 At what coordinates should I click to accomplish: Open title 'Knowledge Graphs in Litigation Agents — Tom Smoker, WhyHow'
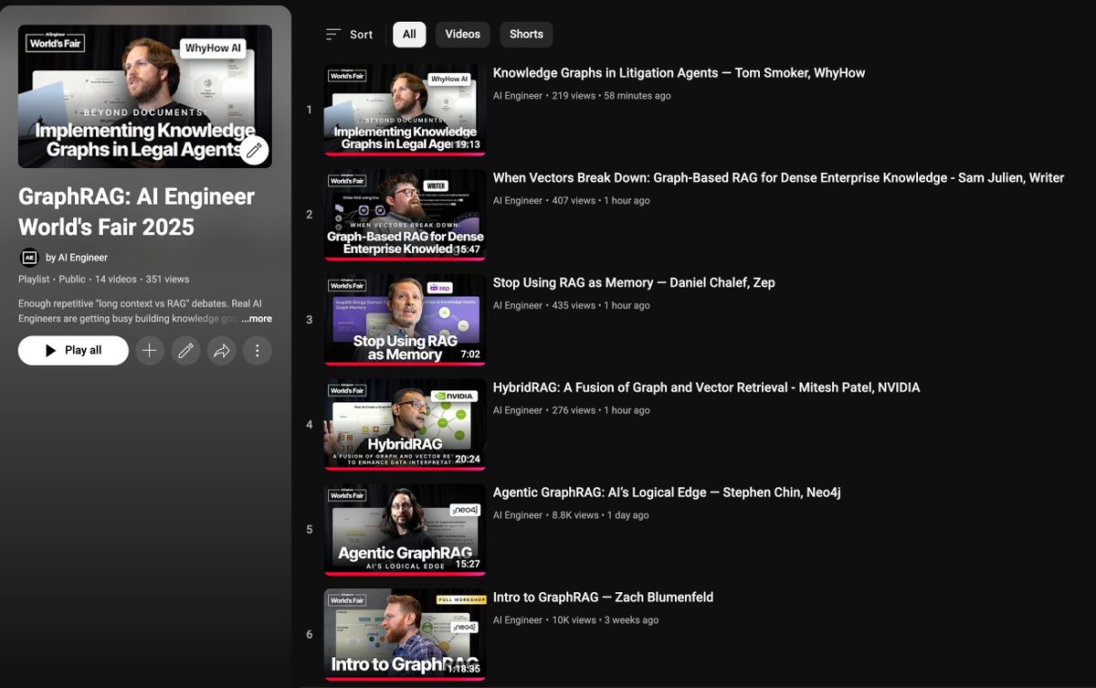[679, 73]
